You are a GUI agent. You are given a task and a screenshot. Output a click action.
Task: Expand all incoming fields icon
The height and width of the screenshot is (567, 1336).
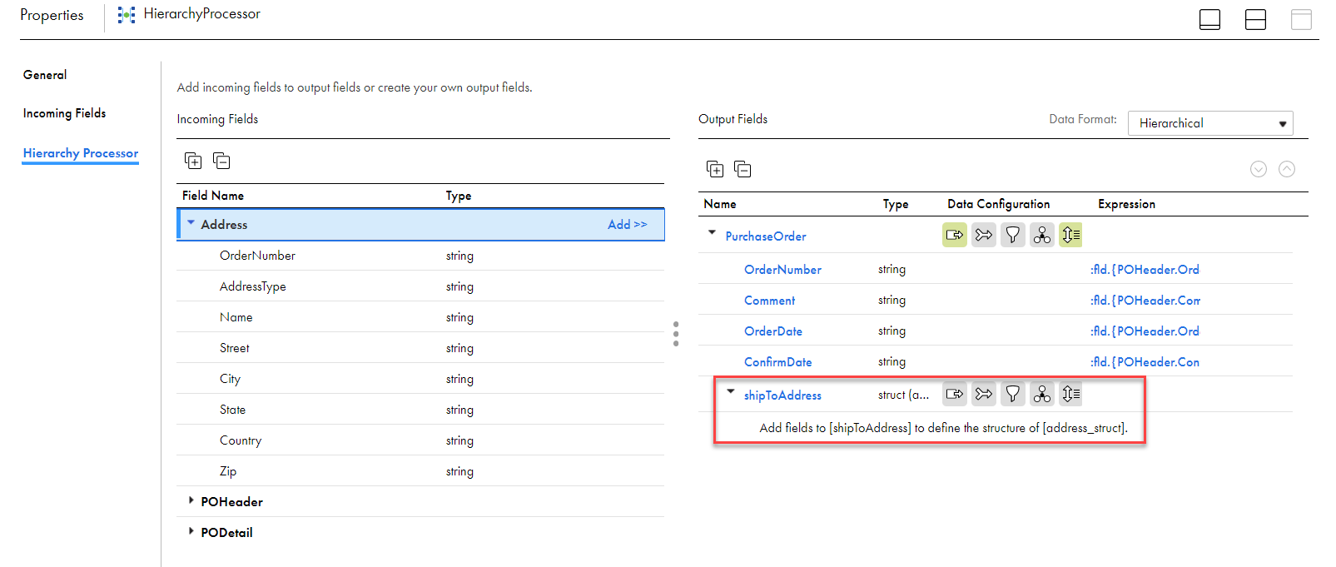(193, 161)
